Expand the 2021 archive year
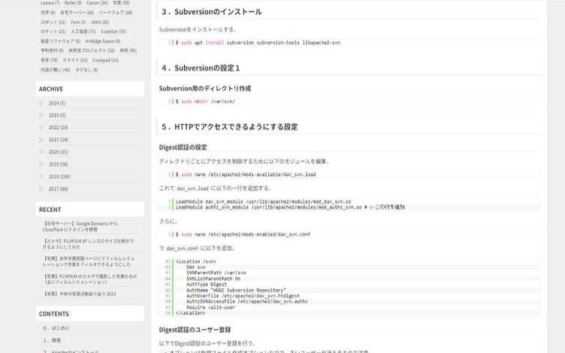Viewport: 565px width, 353px height. (58, 140)
